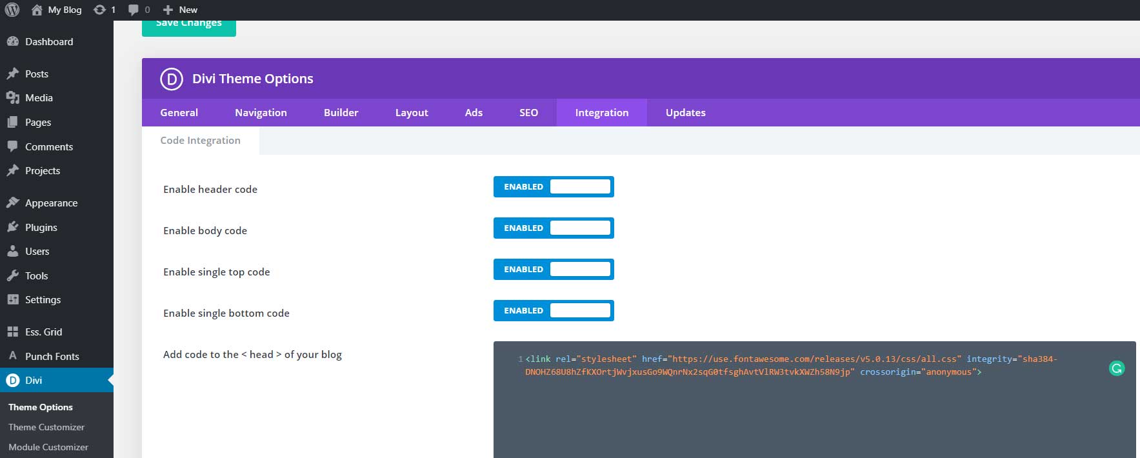
Task: Click the Settings sliders icon
Action: (13, 299)
